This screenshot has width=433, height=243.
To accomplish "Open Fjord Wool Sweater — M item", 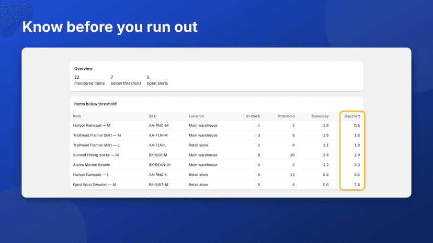I will tap(95, 185).
